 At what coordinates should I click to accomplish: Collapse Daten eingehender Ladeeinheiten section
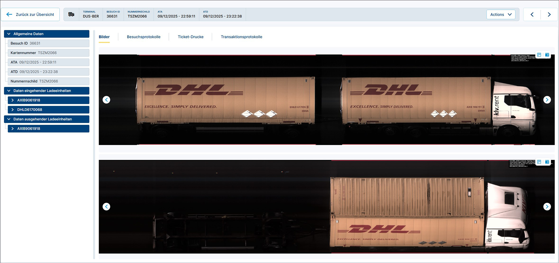[x=9, y=91]
